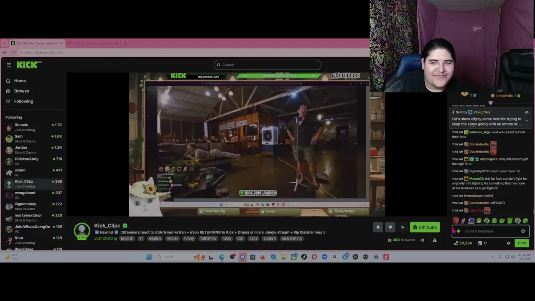Click the green Chat send button
Image resolution: width=535 pixels, height=301 pixels.
pos(522,243)
